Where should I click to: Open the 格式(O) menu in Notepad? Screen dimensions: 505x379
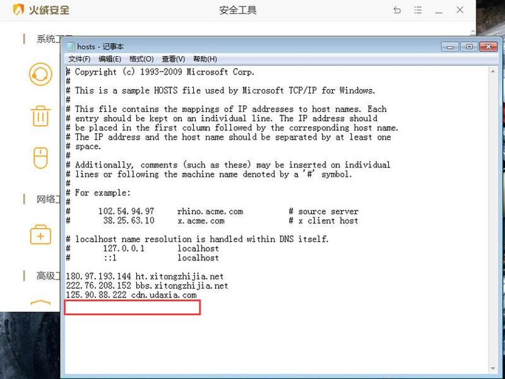(x=141, y=59)
